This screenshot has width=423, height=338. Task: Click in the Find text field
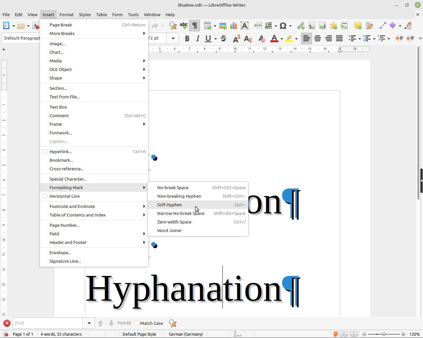tap(47, 323)
